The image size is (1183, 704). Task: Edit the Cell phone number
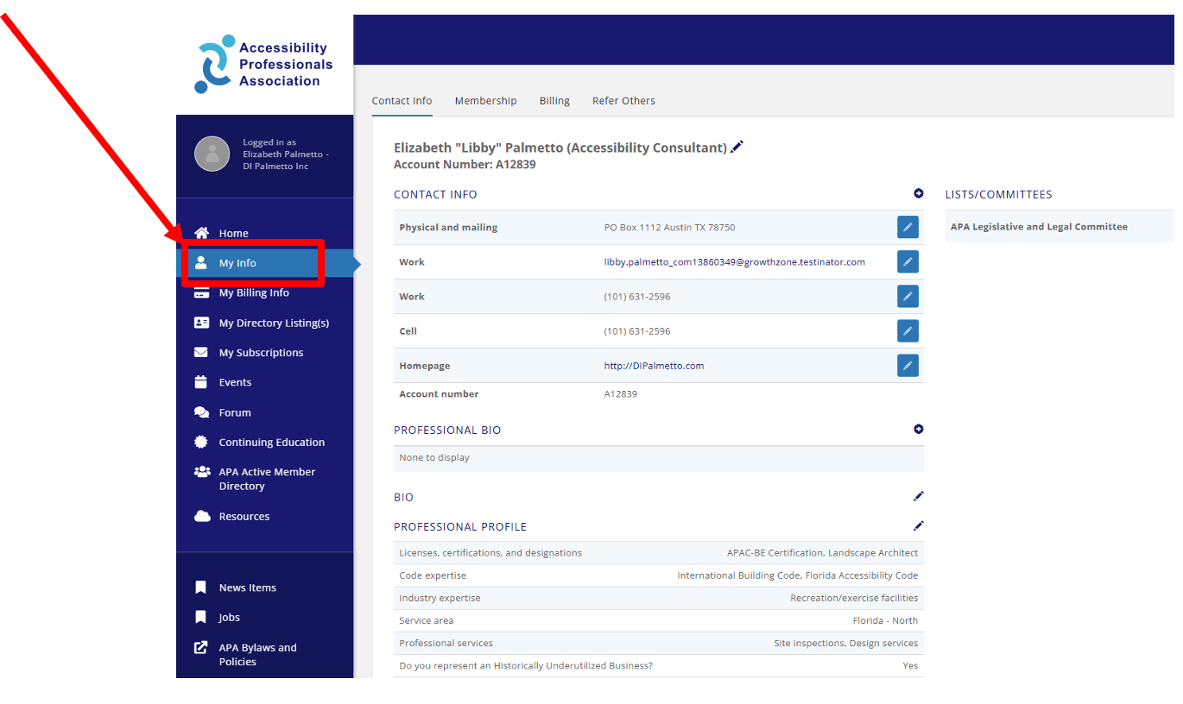908,330
